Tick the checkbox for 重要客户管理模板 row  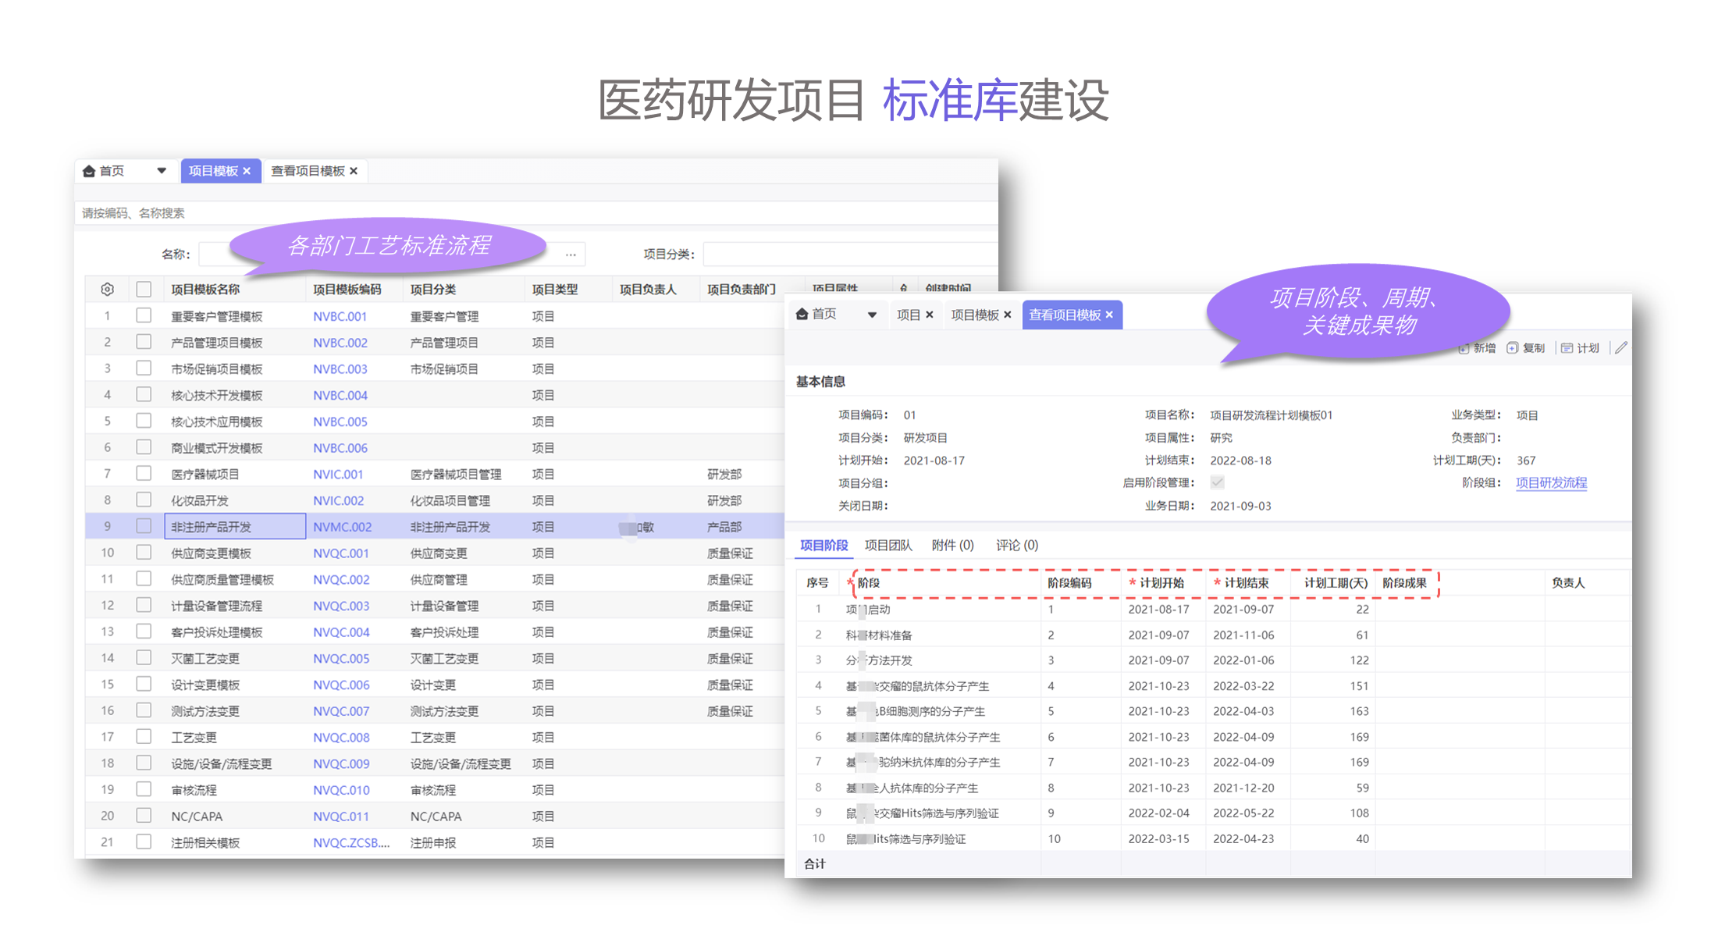(x=144, y=315)
